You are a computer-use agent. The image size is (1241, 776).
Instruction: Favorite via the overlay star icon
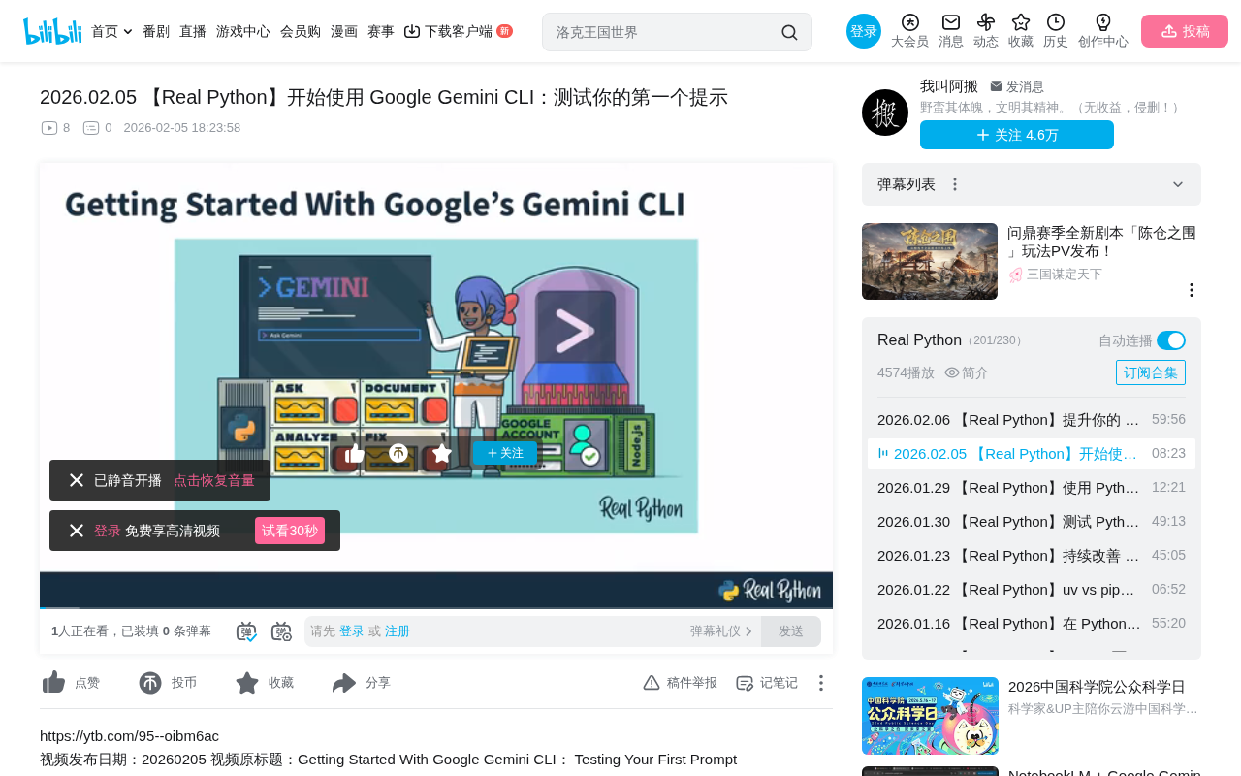442,453
